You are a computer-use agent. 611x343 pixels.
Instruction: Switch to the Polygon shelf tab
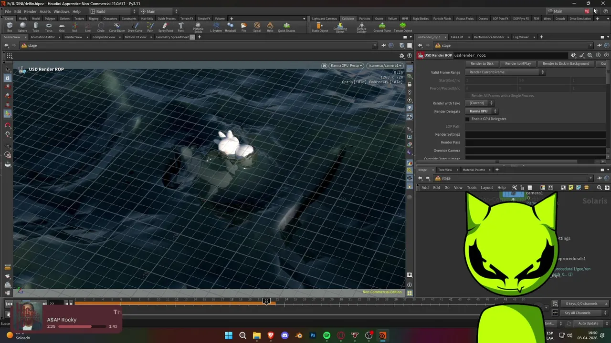[x=50, y=19]
